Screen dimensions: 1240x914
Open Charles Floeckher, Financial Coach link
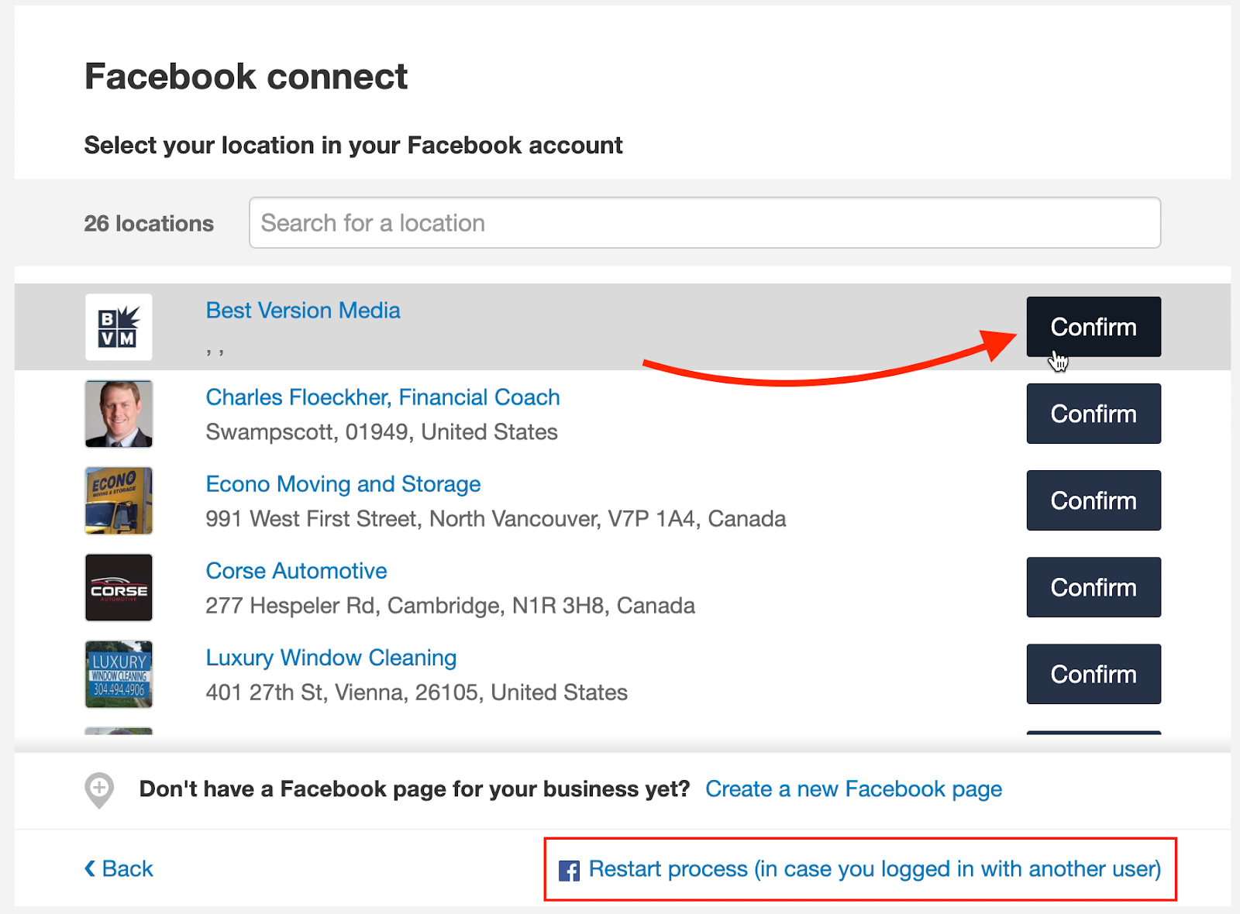pyautogui.click(x=383, y=397)
